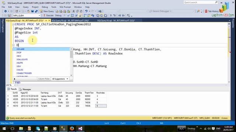Toggle results to grid icon
Screen dimensions: 236x132
[102, 15]
